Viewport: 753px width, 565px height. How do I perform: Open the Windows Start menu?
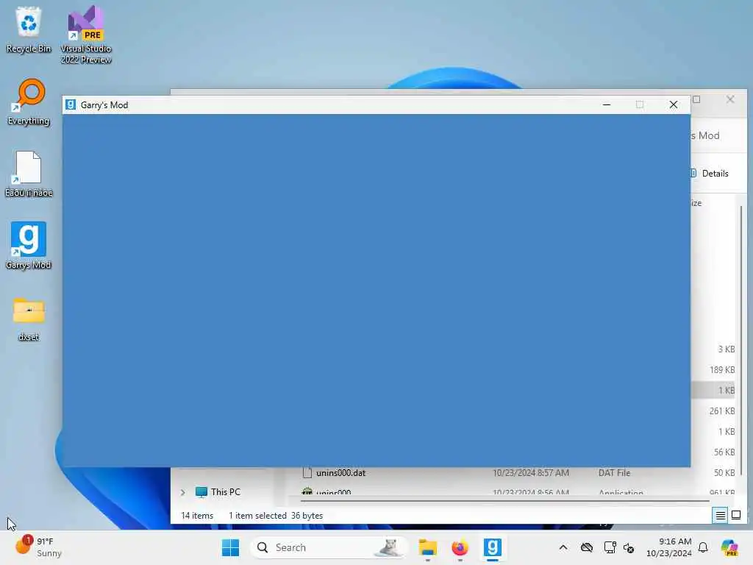click(x=230, y=547)
